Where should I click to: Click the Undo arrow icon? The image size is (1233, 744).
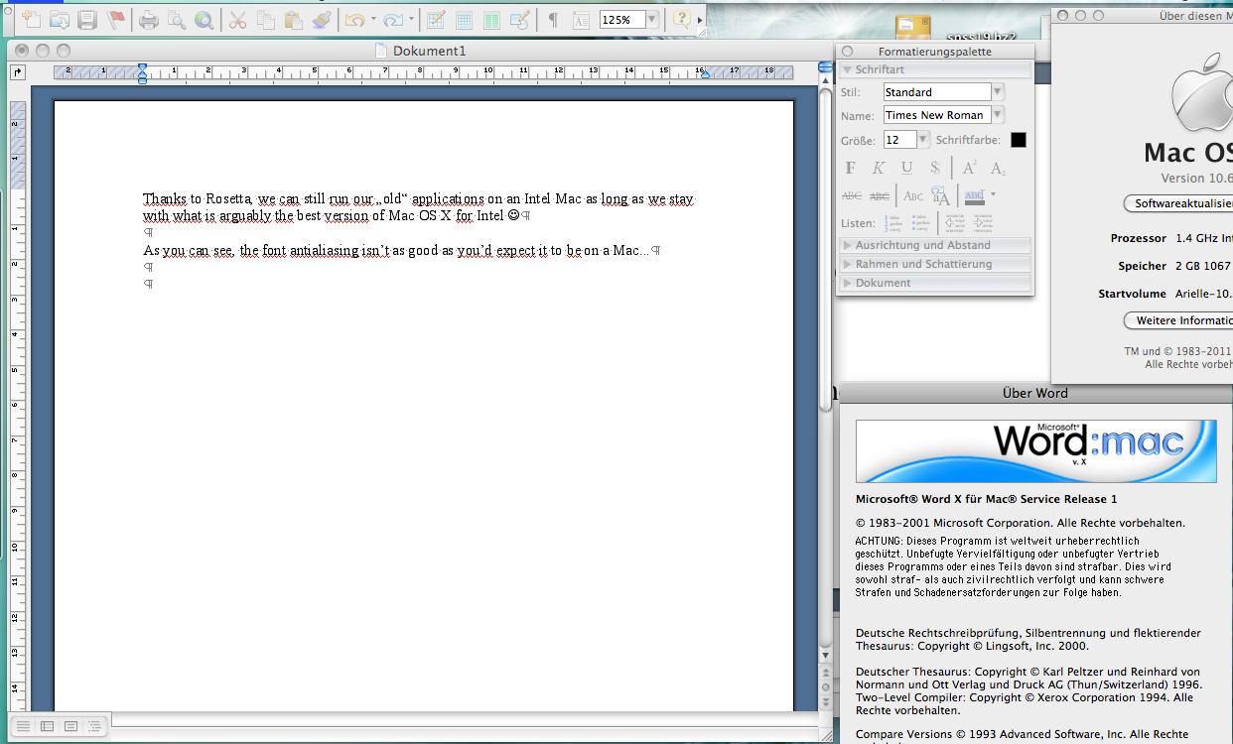click(354, 19)
